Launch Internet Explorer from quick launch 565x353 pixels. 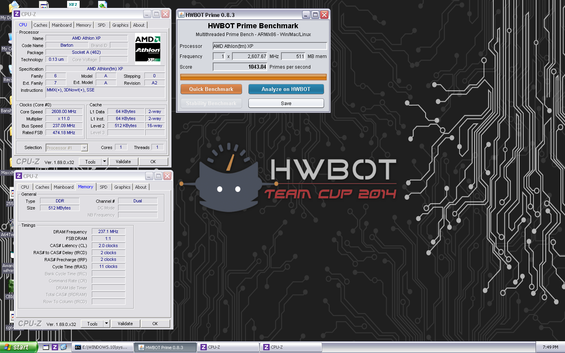[64, 347]
